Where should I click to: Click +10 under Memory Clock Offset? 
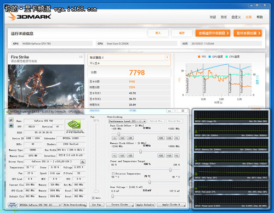click(169, 155)
